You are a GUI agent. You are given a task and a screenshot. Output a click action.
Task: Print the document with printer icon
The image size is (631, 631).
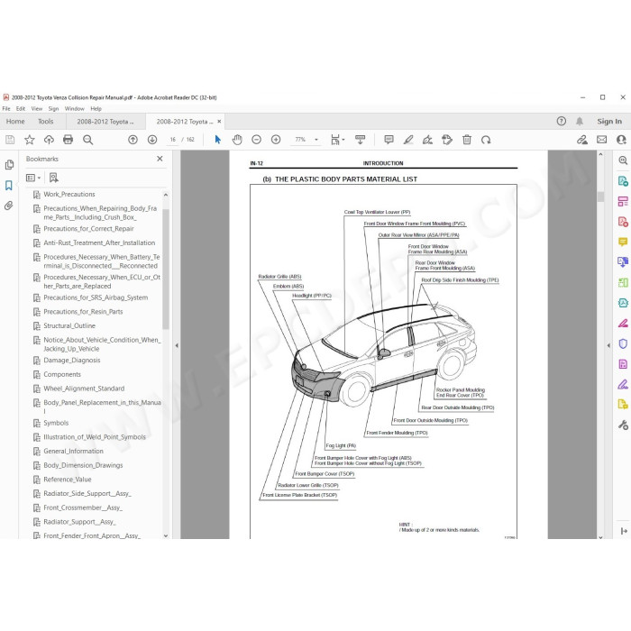(x=68, y=140)
